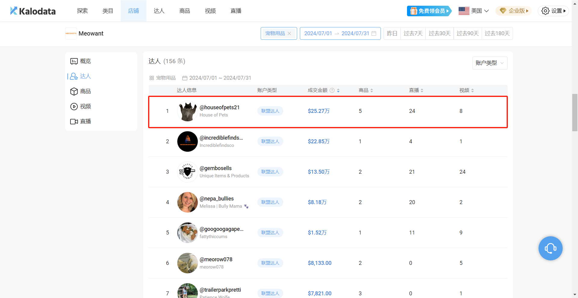Open the 美国 country selector
This screenshot has height=298, width=578.
474,11
